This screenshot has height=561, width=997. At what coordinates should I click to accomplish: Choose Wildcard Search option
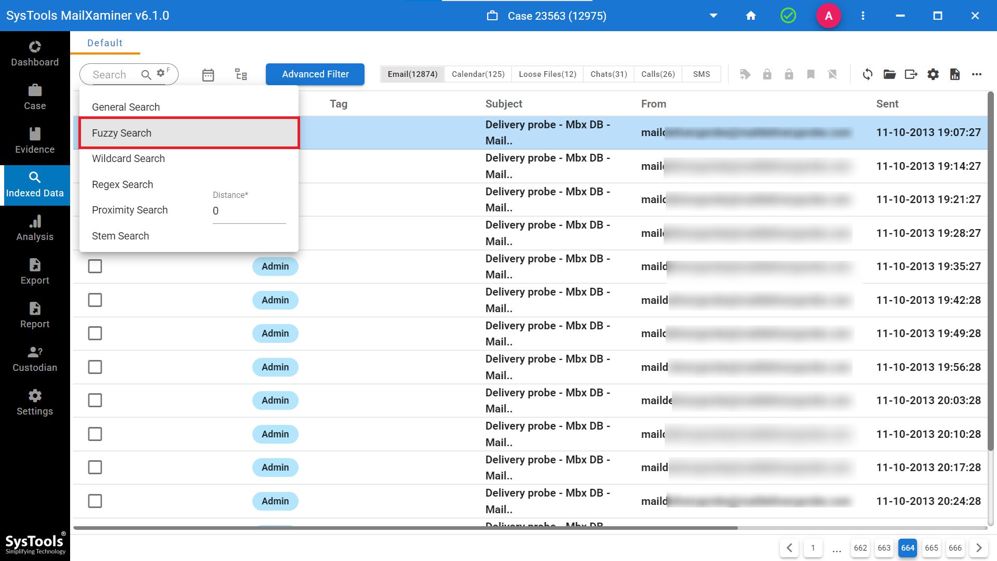tap(188, 158)
